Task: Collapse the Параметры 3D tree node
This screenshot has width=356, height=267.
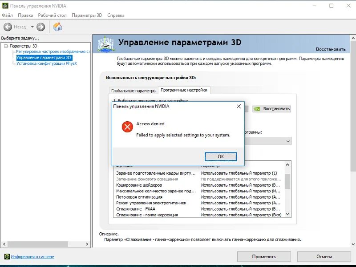Action: click(6, 46)
